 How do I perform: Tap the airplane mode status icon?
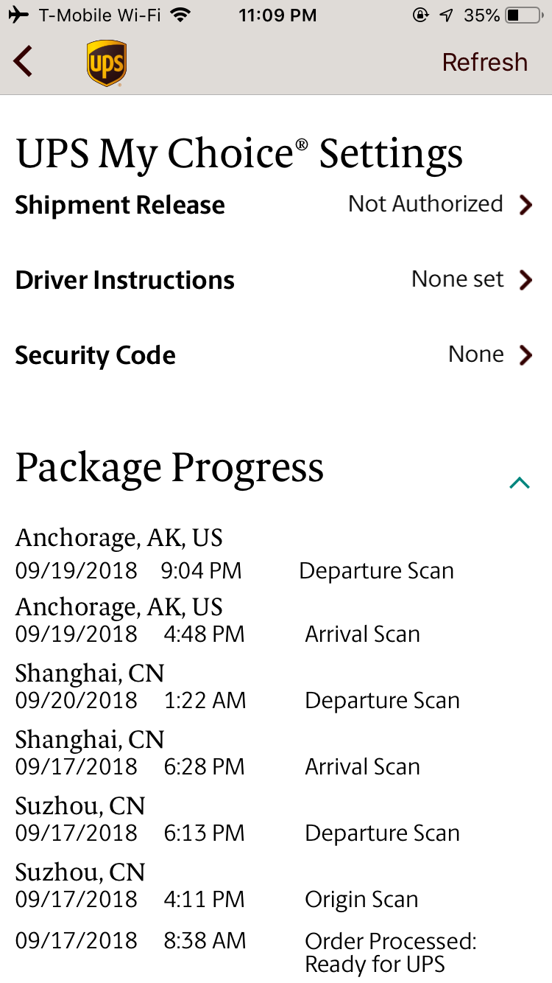20,15
